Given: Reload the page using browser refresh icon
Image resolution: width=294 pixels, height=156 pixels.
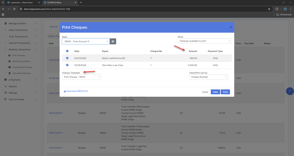Looking at the screenshot, I should point(14,9).
